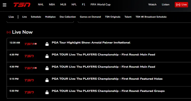This screenshot has width=191, height=101.
Task: Open the TSN4 Main Feed stream title
Action: click(x=103, y=67)
